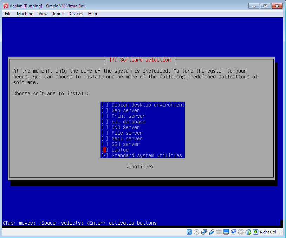Image resolution: width=286 pixels, height=238 pixels.
Task: Click the window resize grip corner
Action: (x=281, y=233)
